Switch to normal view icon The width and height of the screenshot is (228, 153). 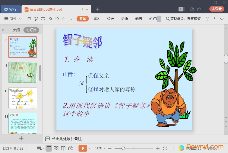click(49, 148)
